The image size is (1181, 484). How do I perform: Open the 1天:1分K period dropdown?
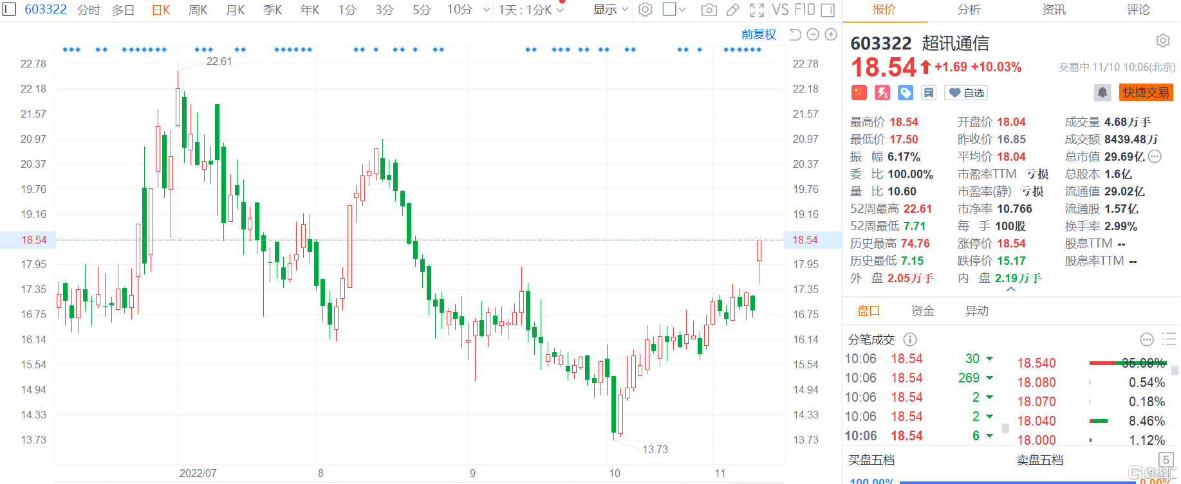(x=531, y=10)
